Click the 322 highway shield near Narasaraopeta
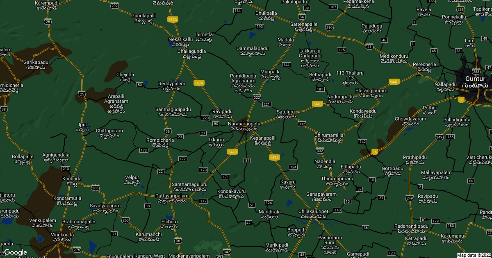492x258 pixels. (257, 97)
